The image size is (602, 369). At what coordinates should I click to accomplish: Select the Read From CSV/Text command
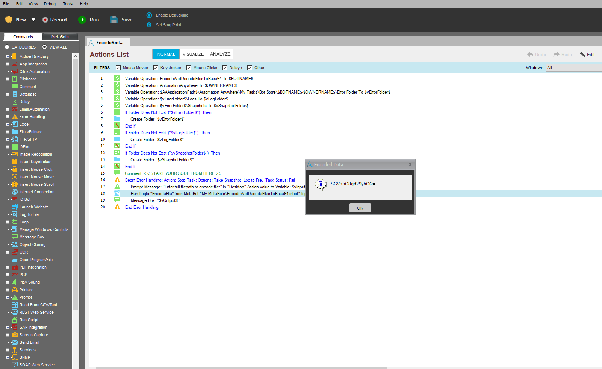[38, 305]
